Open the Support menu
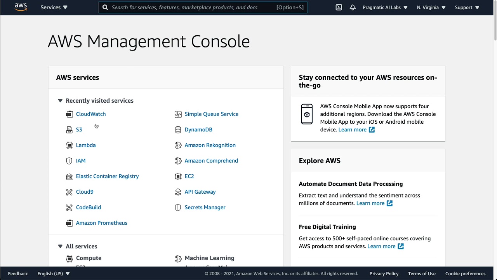The height and width of the screenshot is (280, 497). tap(467, 7)
